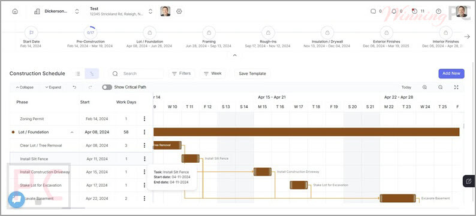Click the Start column header

(x=85, y=102)
